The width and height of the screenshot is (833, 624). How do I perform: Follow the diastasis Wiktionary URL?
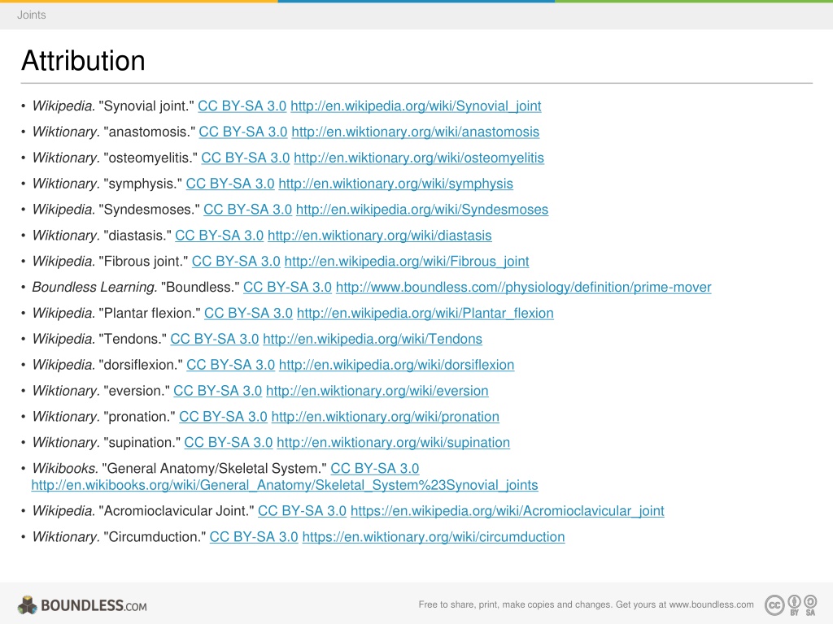(380, 236)
